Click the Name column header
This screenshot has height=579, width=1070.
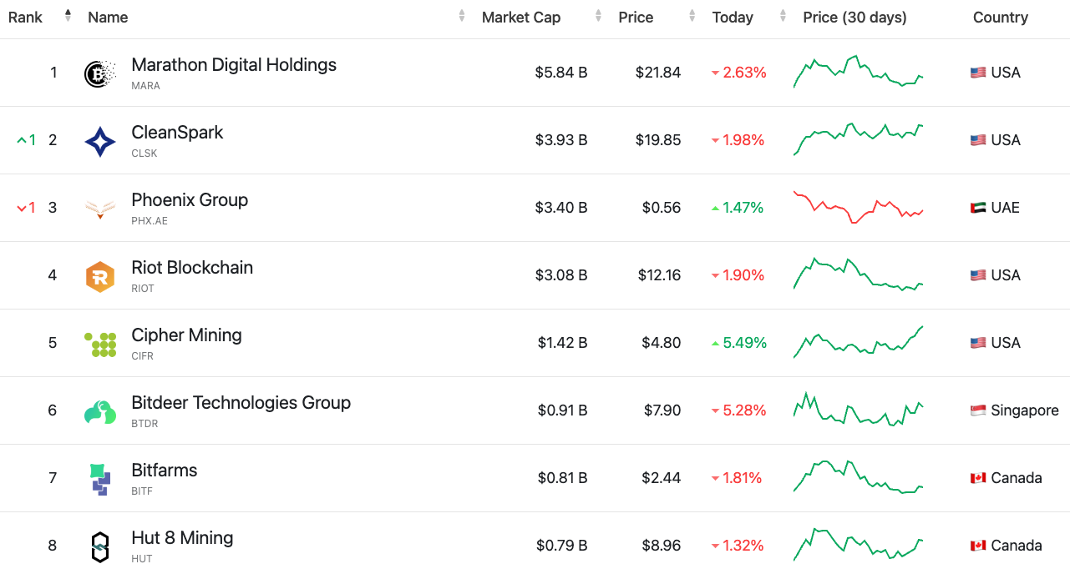[x=108, y=18]
